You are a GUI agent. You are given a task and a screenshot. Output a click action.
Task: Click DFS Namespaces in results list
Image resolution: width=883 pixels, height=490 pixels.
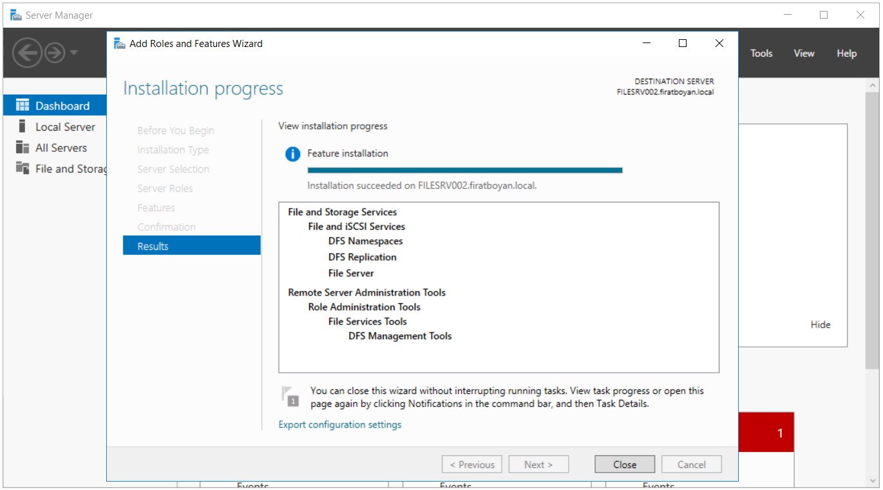(366, 241)
